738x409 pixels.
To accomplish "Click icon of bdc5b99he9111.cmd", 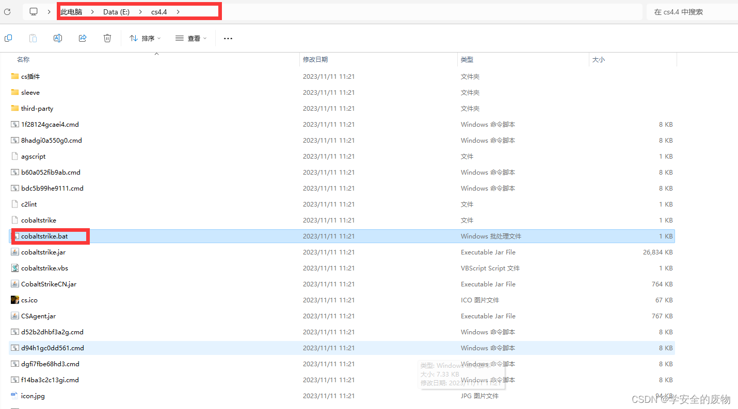I will [x=14, y=188].
